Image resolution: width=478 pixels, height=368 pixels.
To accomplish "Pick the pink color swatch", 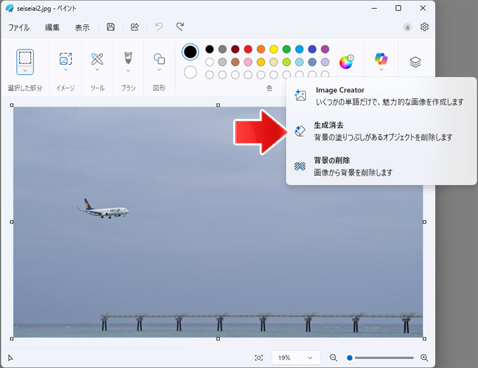I will pos(248,62).
